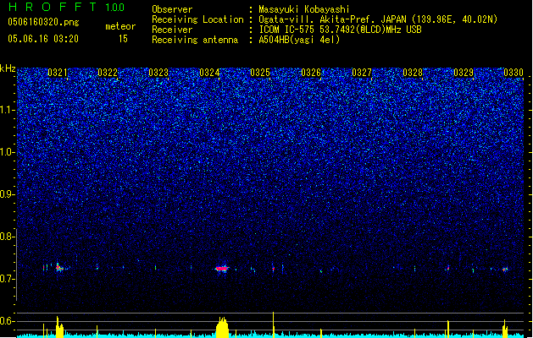Select the filename 0506160320.png
The height and width of the screenshot is (338, 533).
[x=43, y=22]
